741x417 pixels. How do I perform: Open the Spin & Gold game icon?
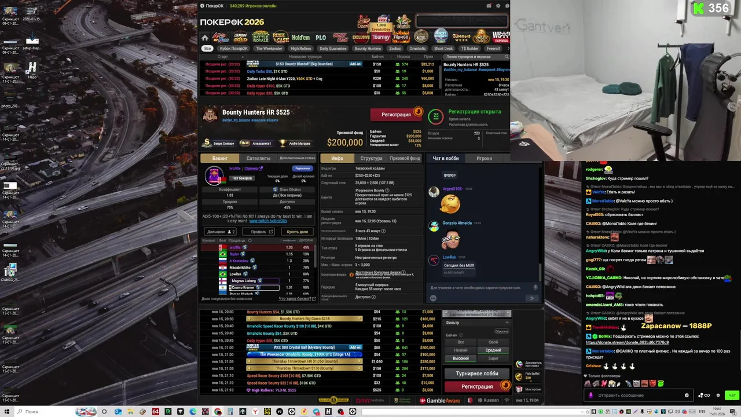[x=240, y=37]
